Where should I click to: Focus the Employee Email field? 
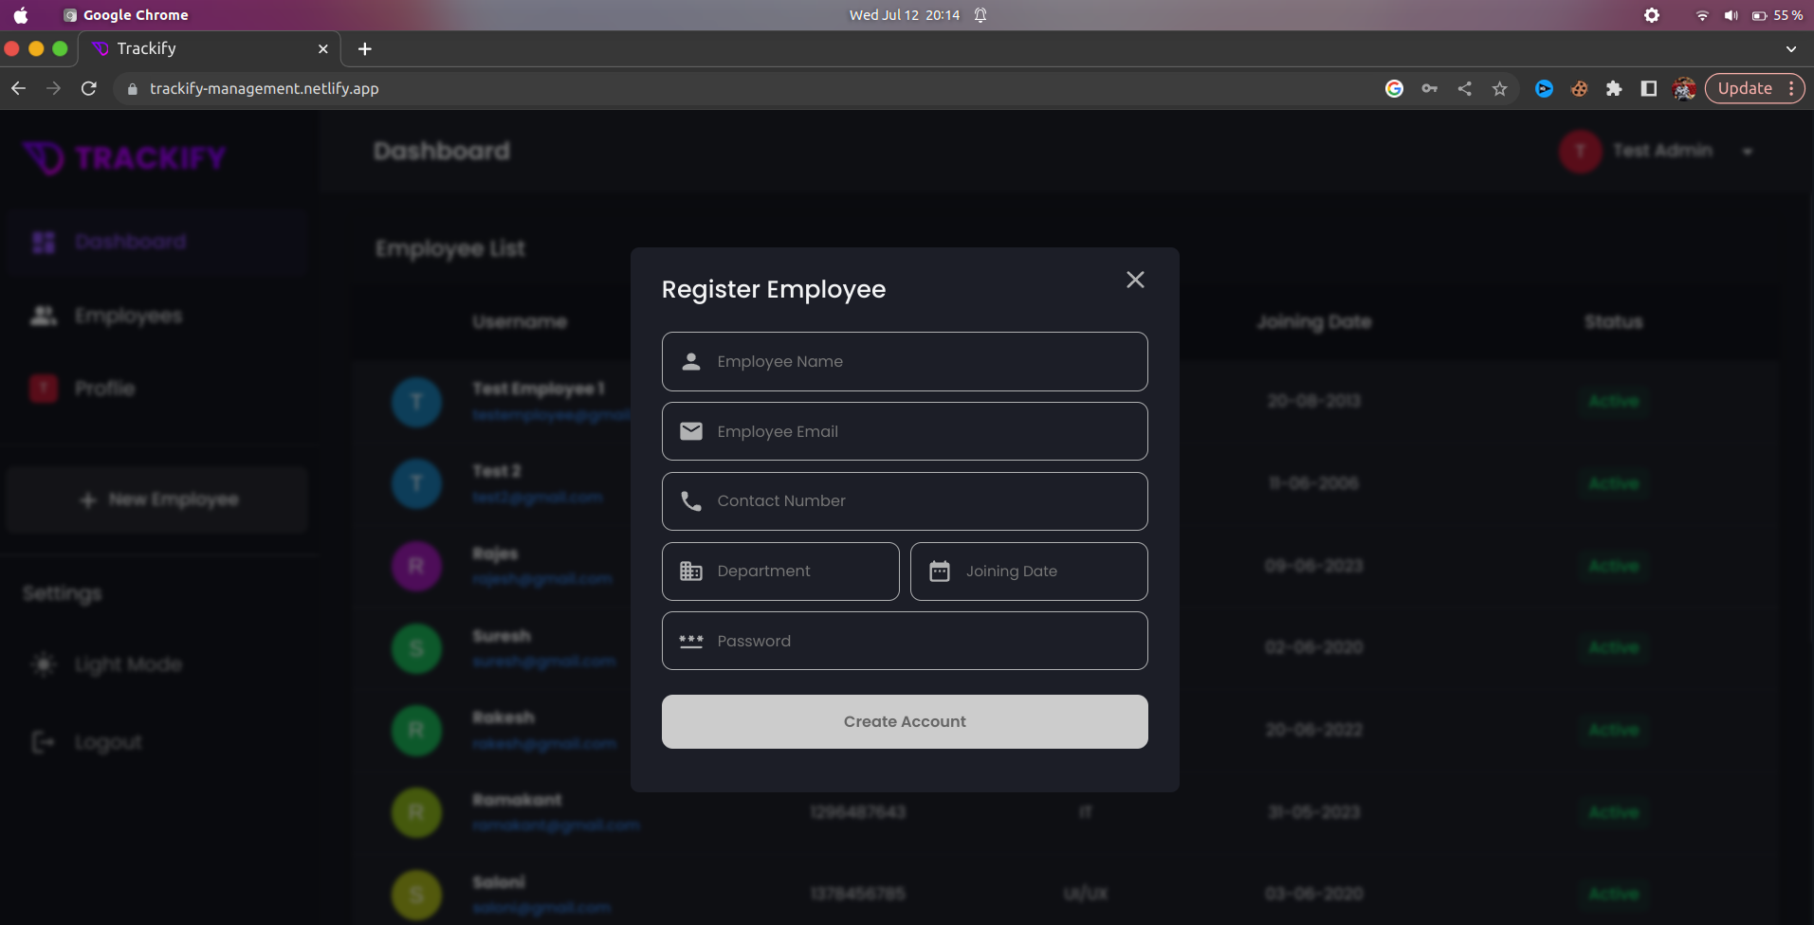pos(905,431)
